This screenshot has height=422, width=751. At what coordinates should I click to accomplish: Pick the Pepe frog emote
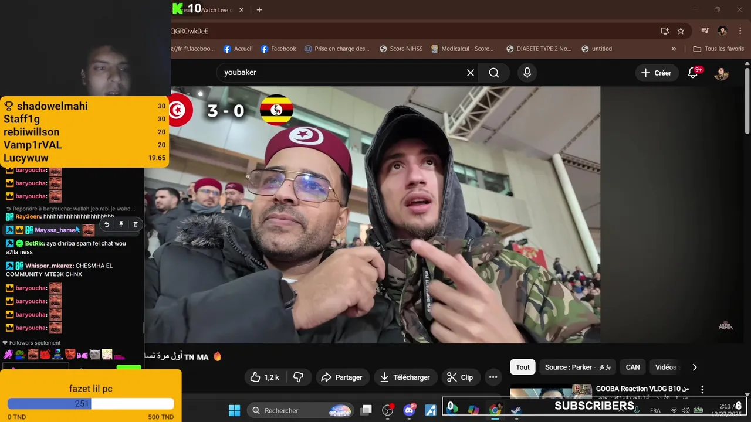click(x=21, y=355)
